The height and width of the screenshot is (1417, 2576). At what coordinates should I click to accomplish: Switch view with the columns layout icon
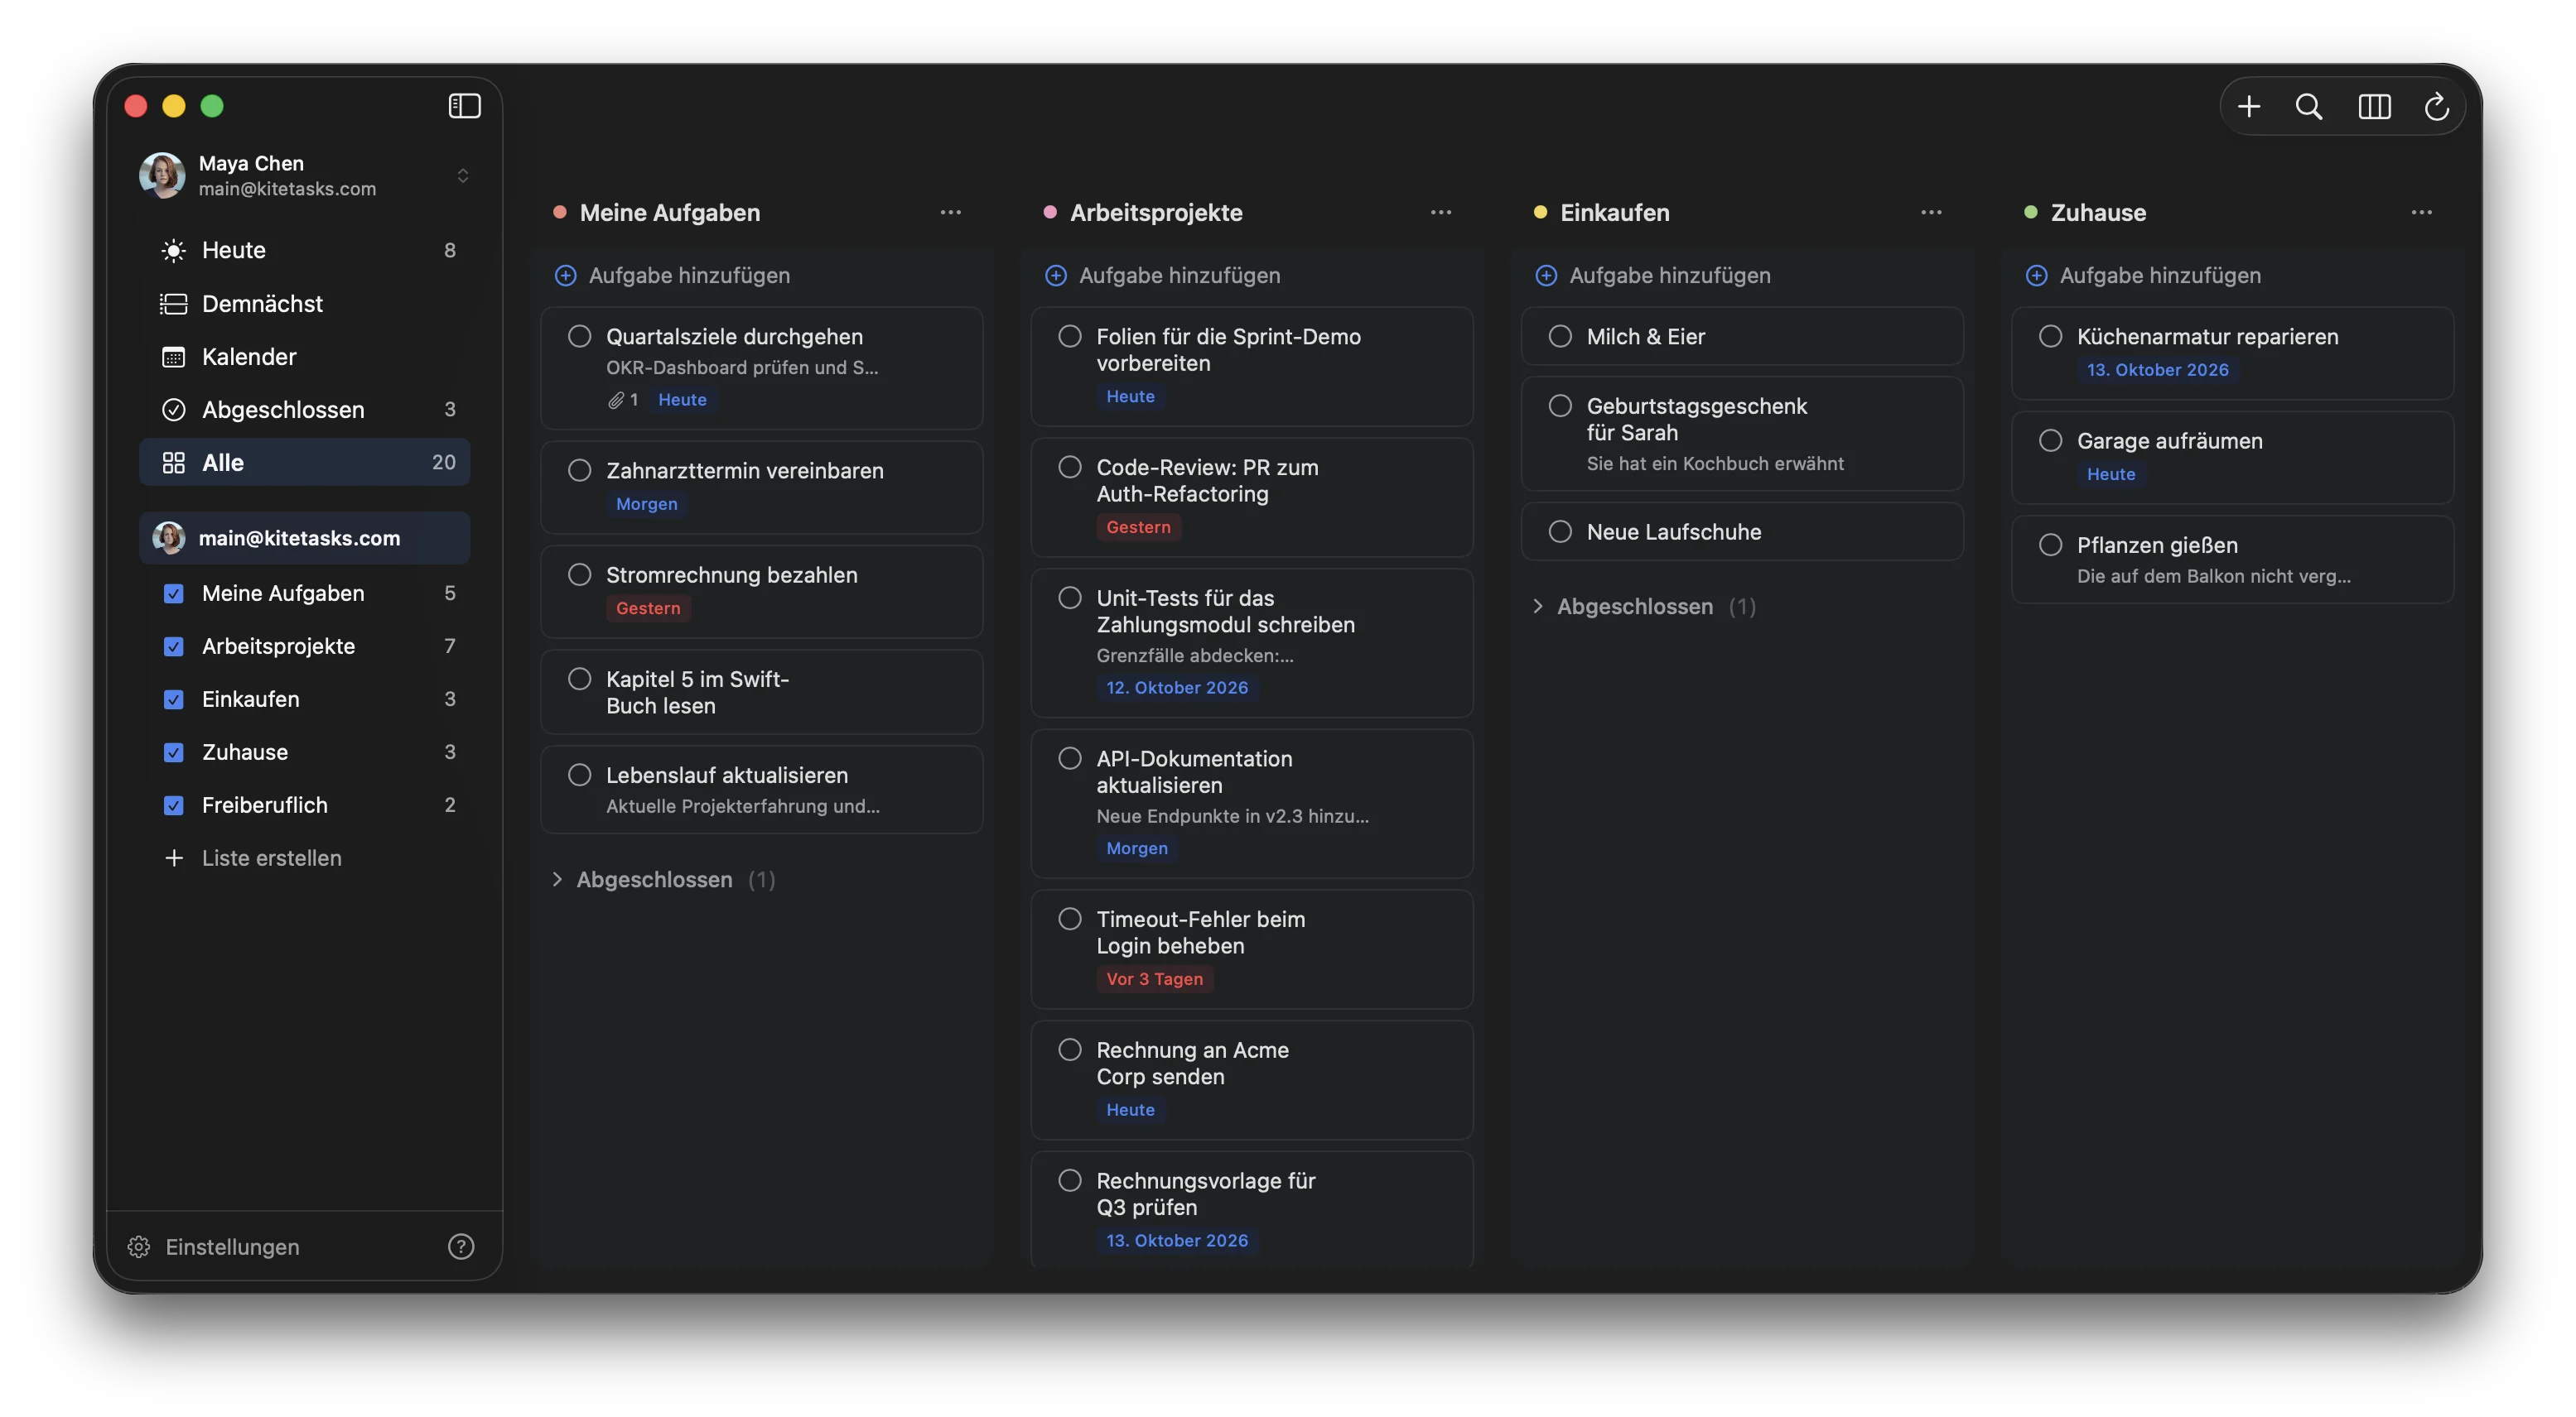tap(2374, 106)
